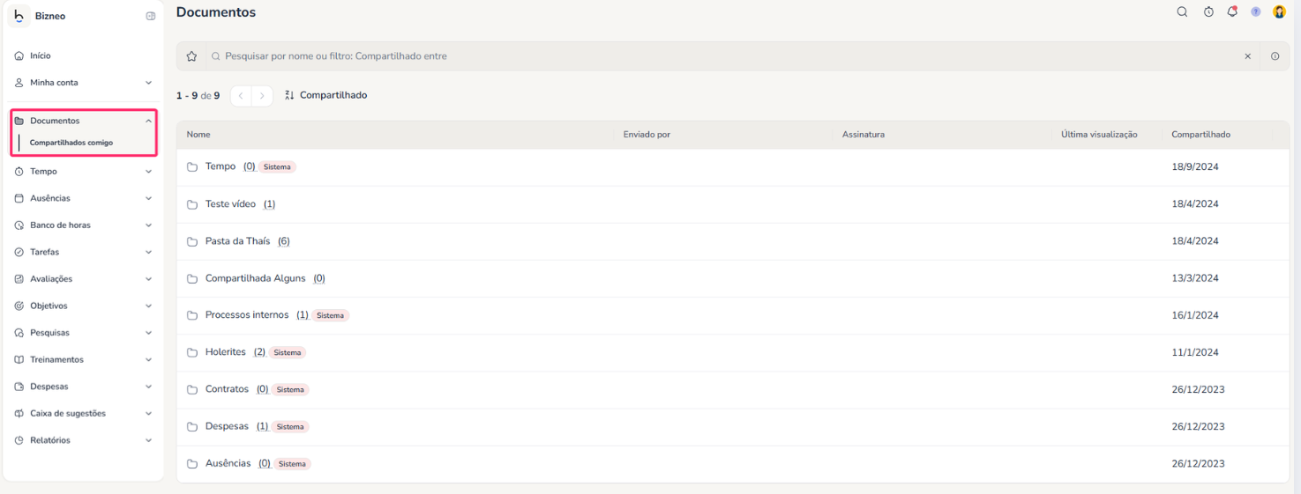Expand the Banco de horas section

click(148, 225)
